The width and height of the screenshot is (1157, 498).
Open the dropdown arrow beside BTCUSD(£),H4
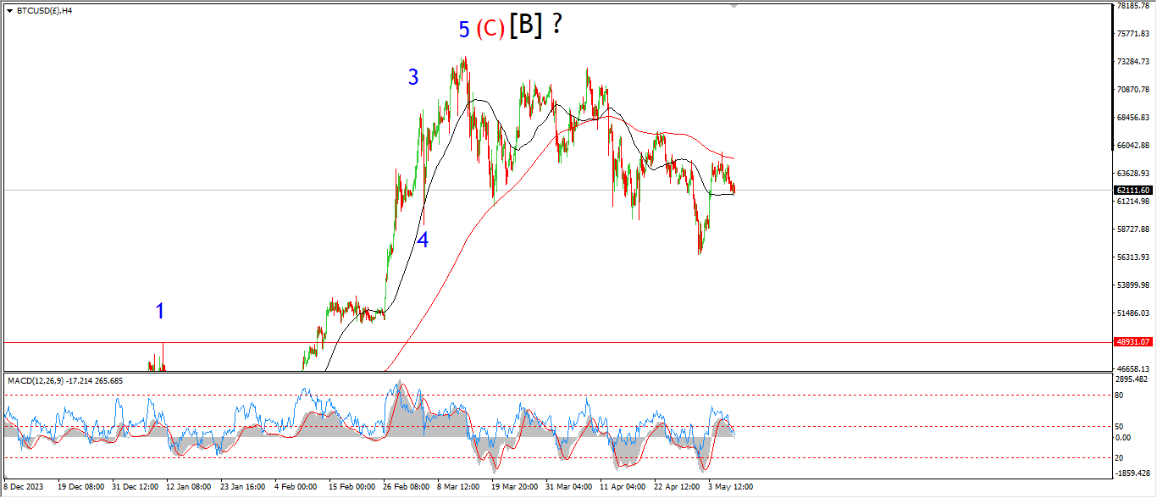point(9,11)
